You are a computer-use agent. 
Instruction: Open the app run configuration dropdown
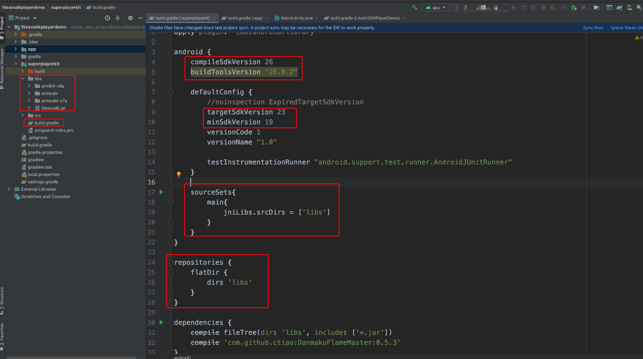coord(436,7)
